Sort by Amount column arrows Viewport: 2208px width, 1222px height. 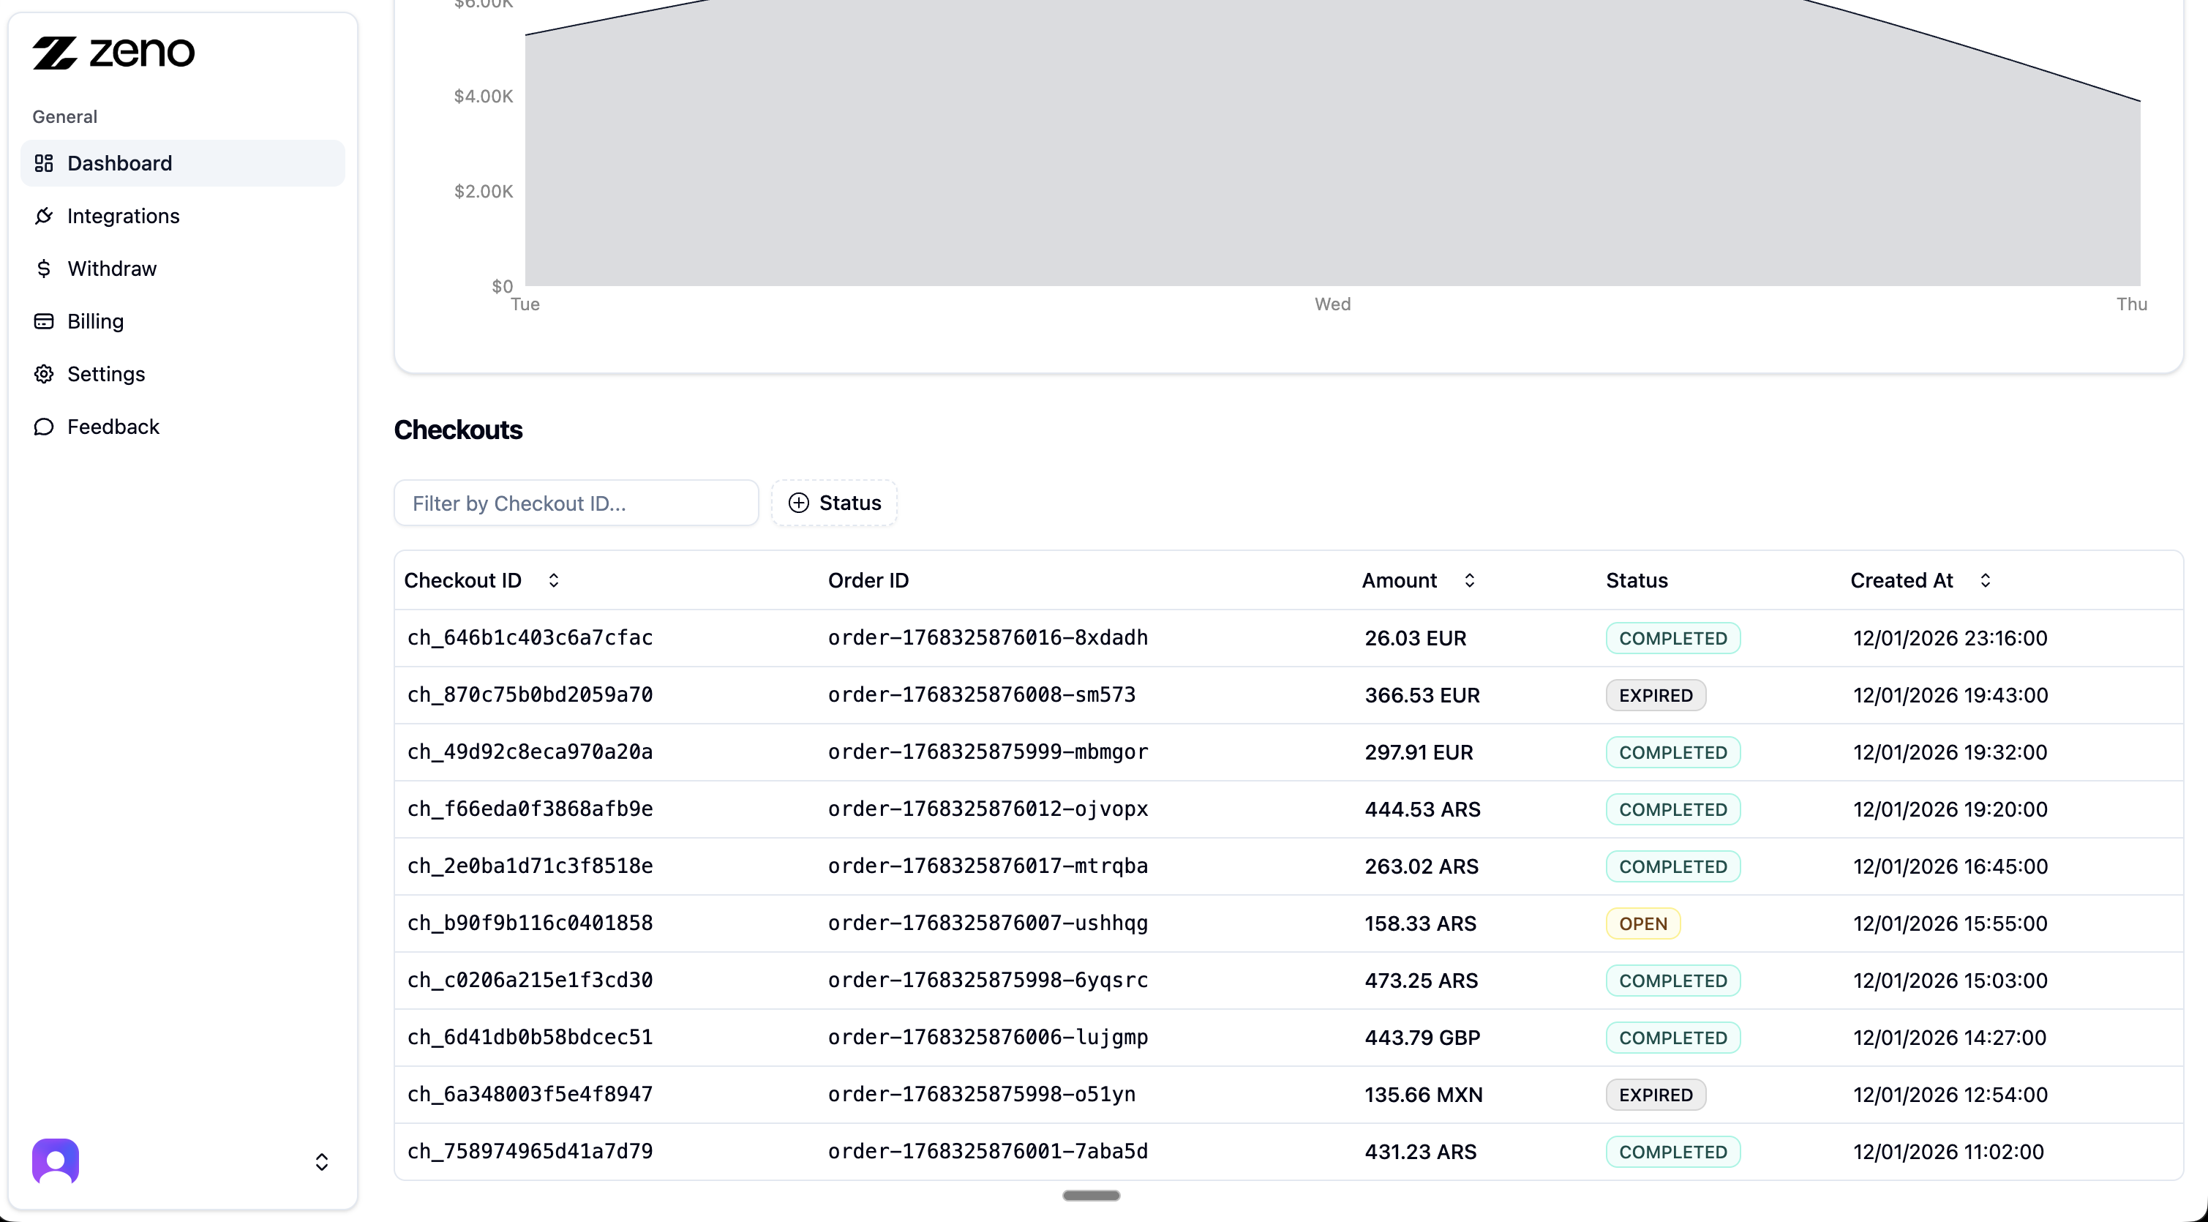1469,580
